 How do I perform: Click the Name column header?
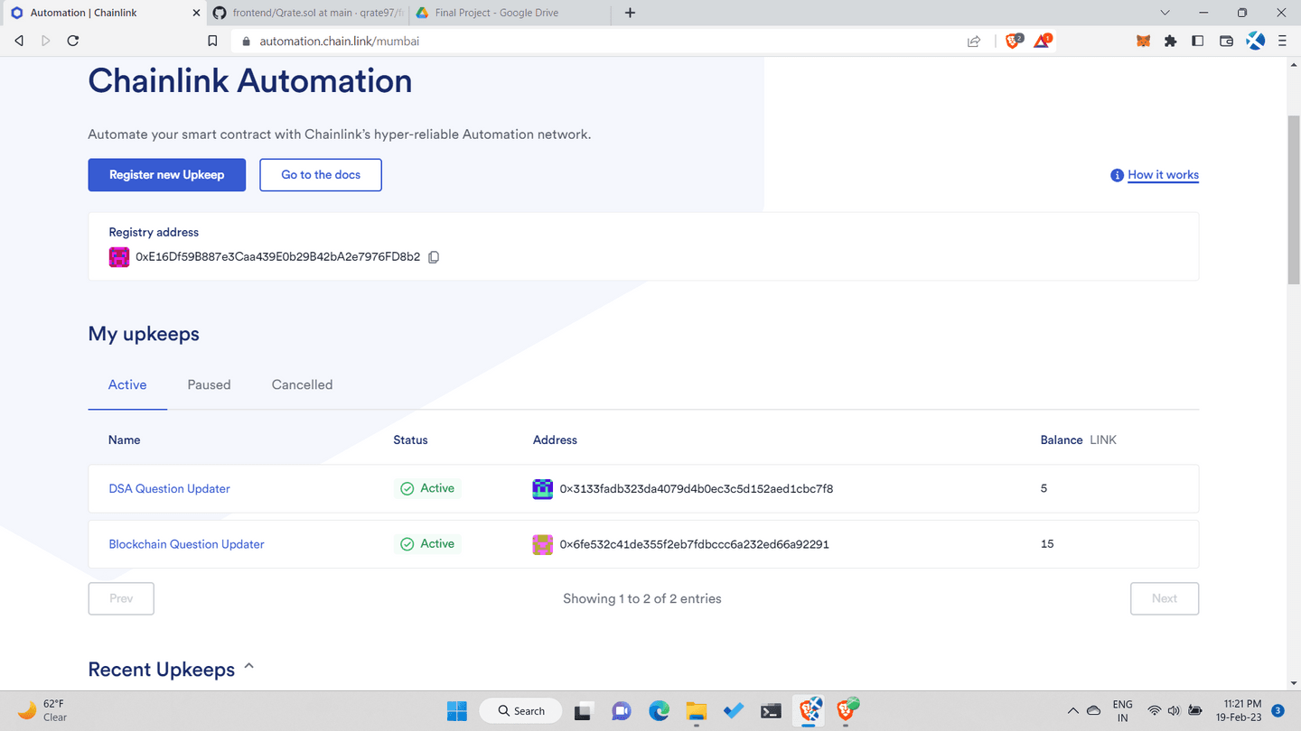pyautogui.click(x=124, y=440)
